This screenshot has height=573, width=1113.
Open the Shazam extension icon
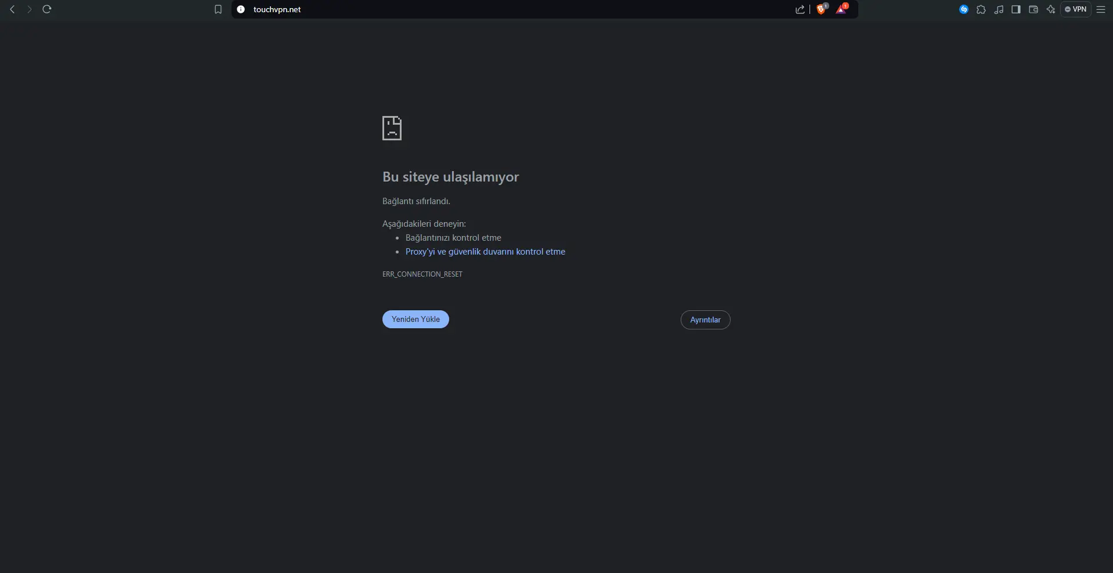point(964,9)
